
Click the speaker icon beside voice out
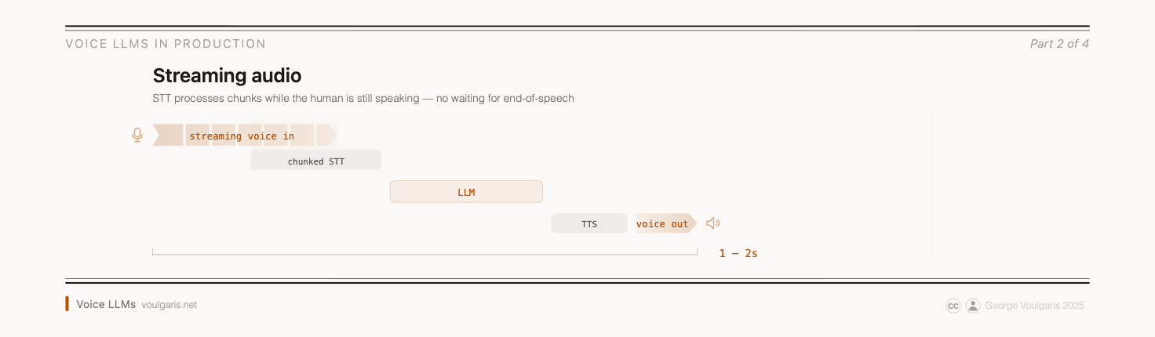(x=712, y=223)
